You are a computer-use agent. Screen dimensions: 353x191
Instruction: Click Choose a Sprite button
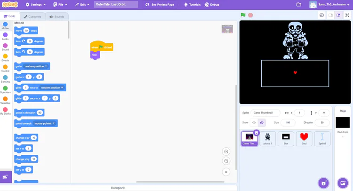323,183
